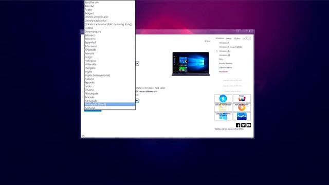
Task: Choose the Desenvolvedor radio option
Action: (225, 67)
